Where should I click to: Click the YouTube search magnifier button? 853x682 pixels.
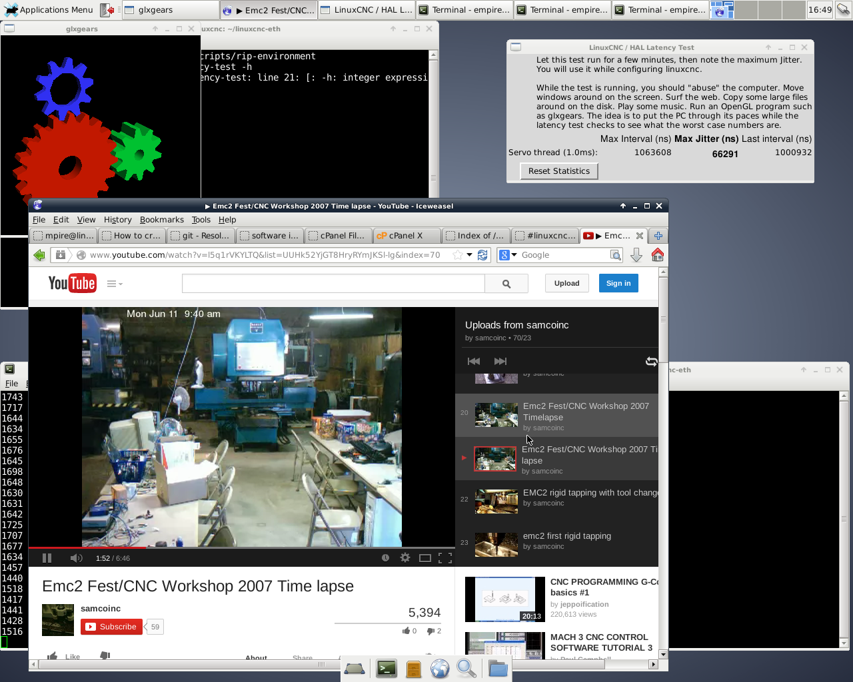pos(506,284)
